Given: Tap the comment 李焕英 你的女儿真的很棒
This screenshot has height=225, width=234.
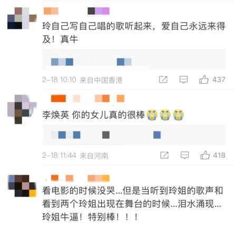Looking at the screenshot, I should pyautogui.click(x=93, y=115).
